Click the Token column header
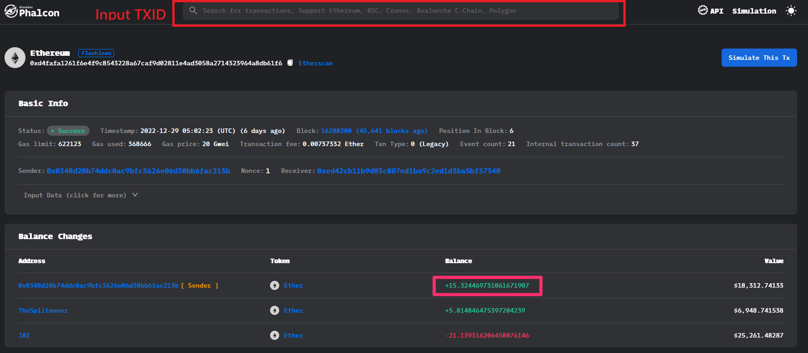808x353 pixels. [x=280, y=261]
